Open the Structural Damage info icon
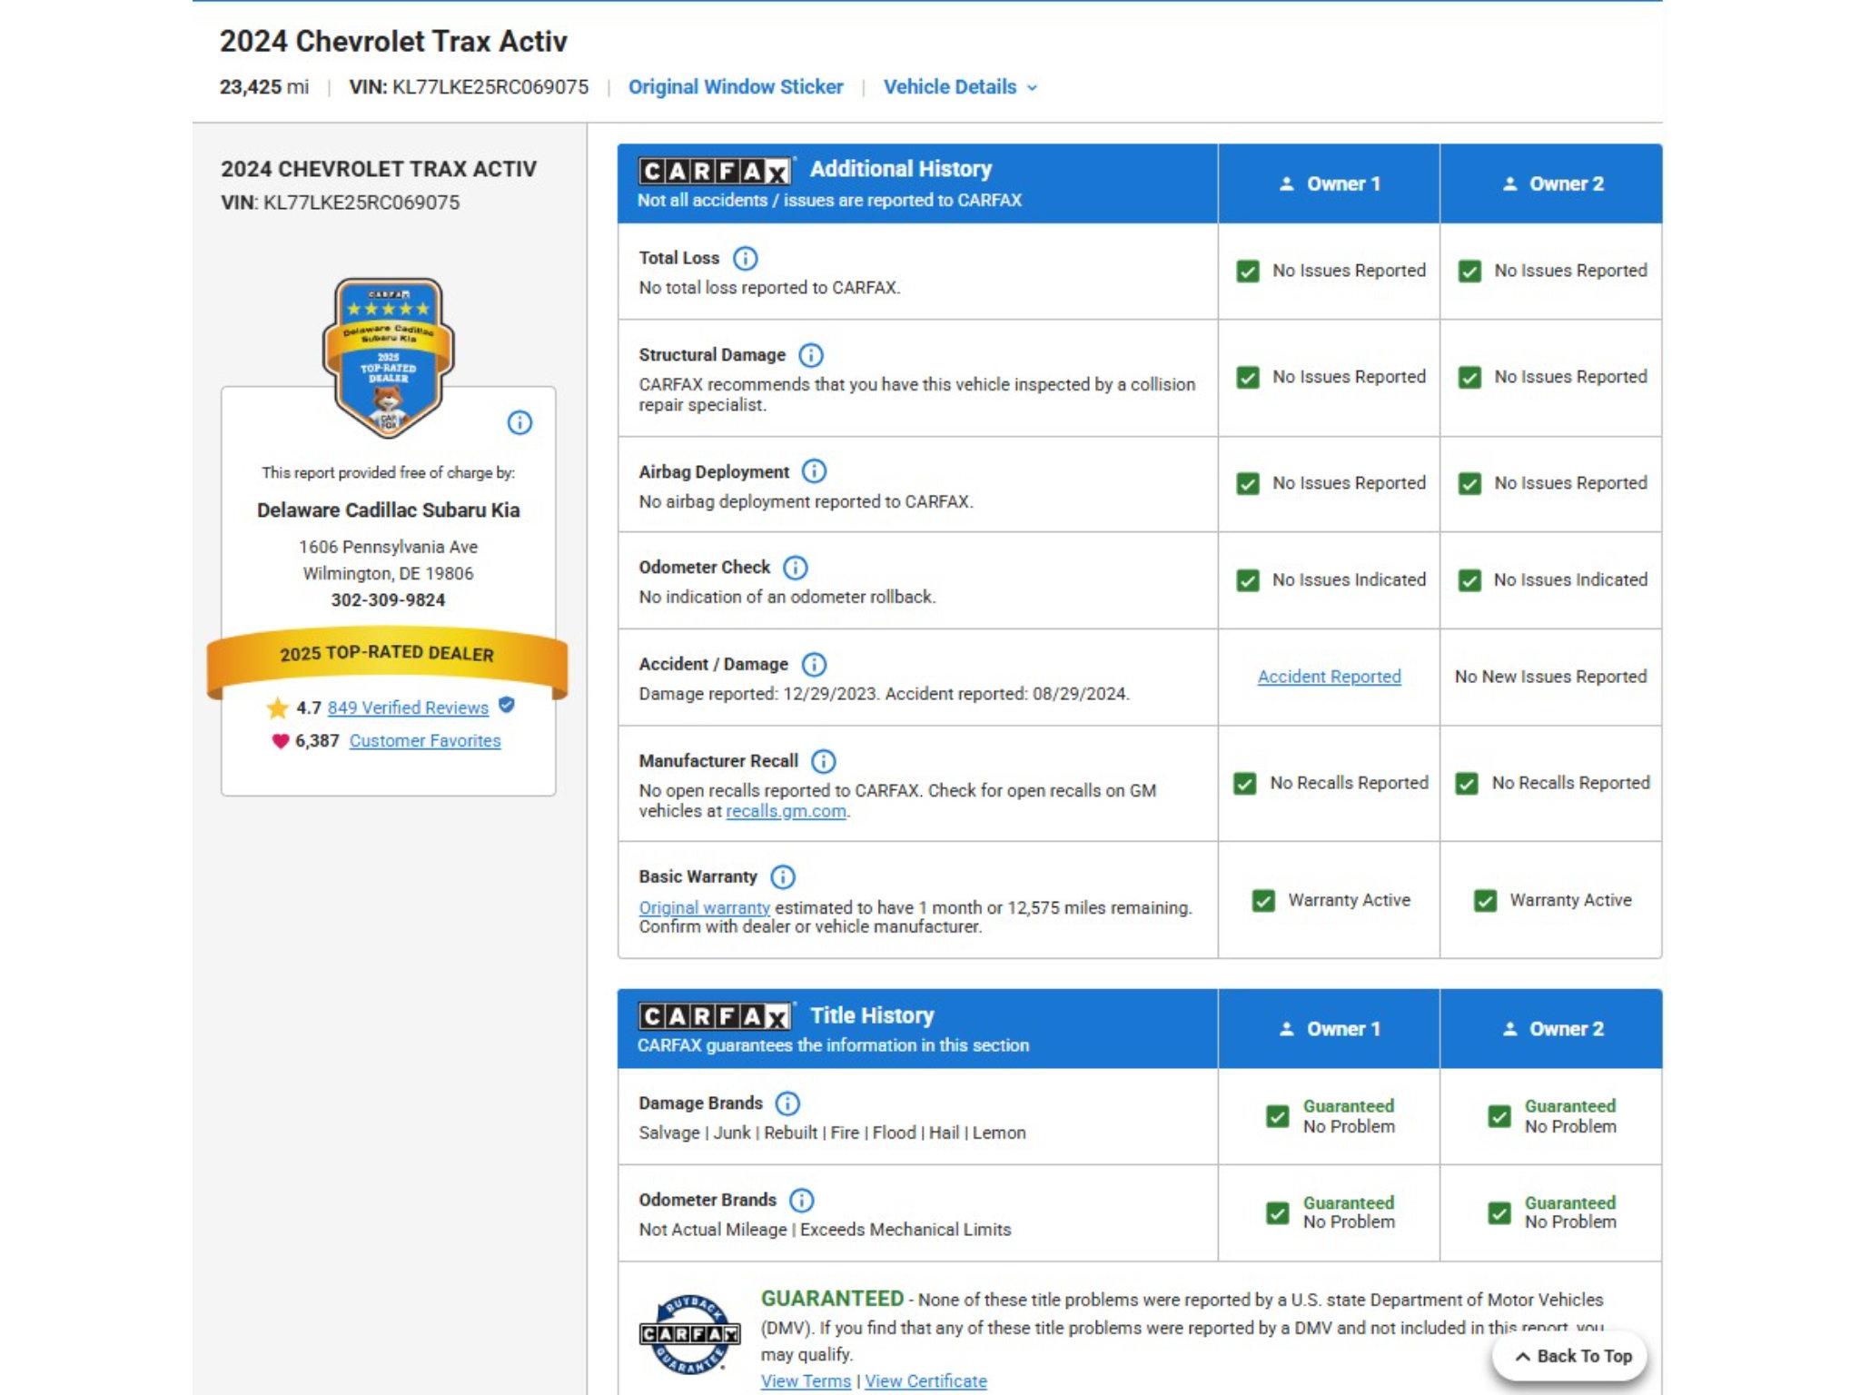 tap(811, 355)
